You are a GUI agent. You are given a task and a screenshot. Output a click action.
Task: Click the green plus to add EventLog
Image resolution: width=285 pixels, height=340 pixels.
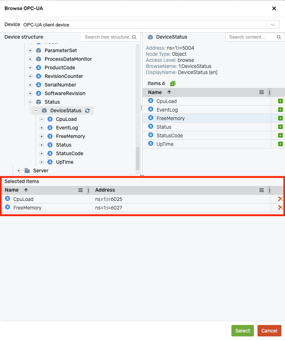(281, 109)
